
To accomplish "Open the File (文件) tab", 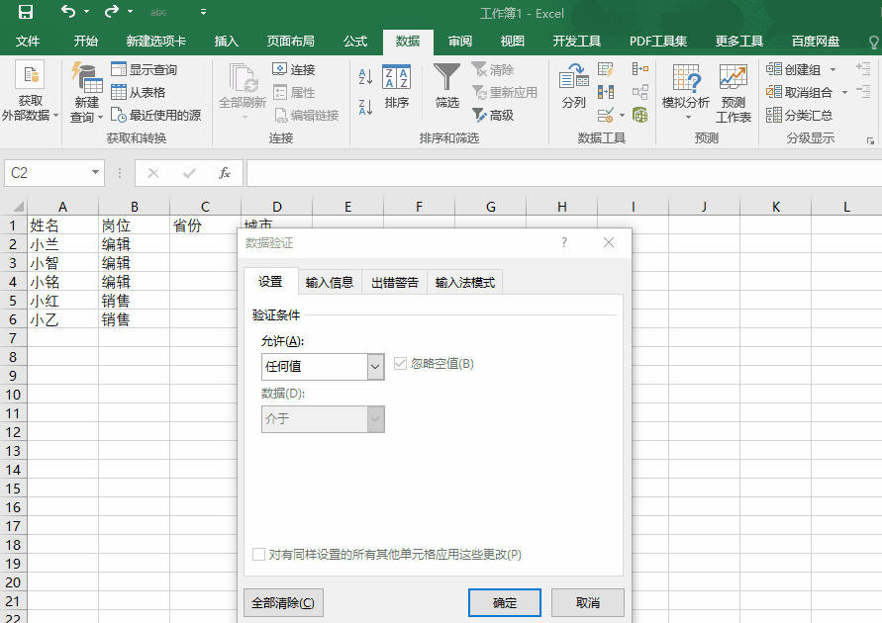I will (x=28, y=41).
